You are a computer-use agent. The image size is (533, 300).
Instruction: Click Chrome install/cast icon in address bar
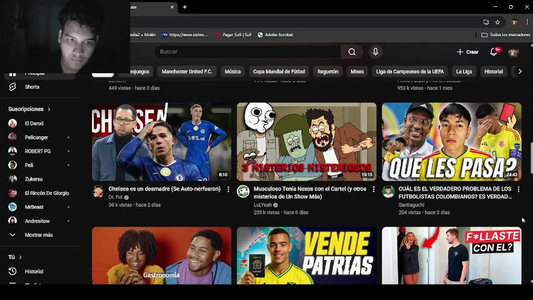486,22
